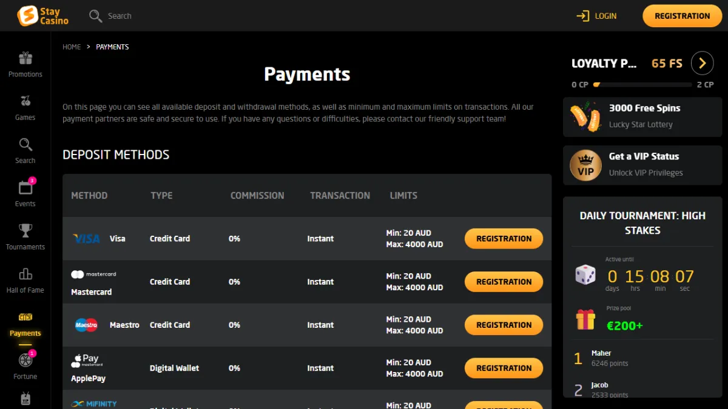The width and height of the screenshot is (728, 409).
Task: Click the Daily Tournament: High Stakes title
Action: pyautogui.click(x=642, y=223)
